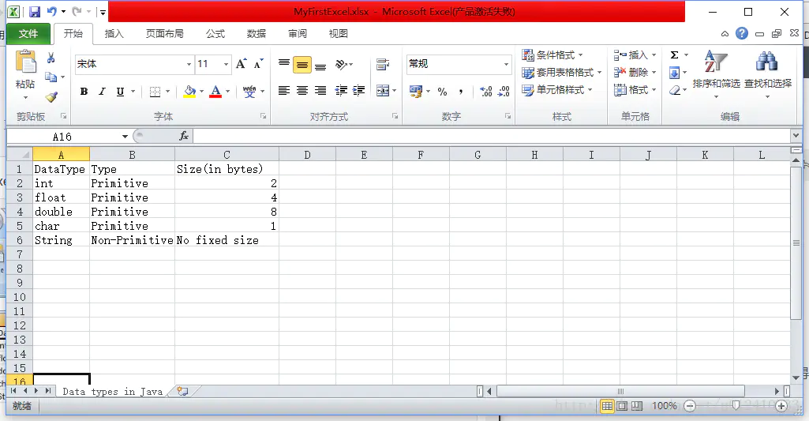809x421 pixels.
Task: Toggle wrap text button
Action: pos(383,65)
